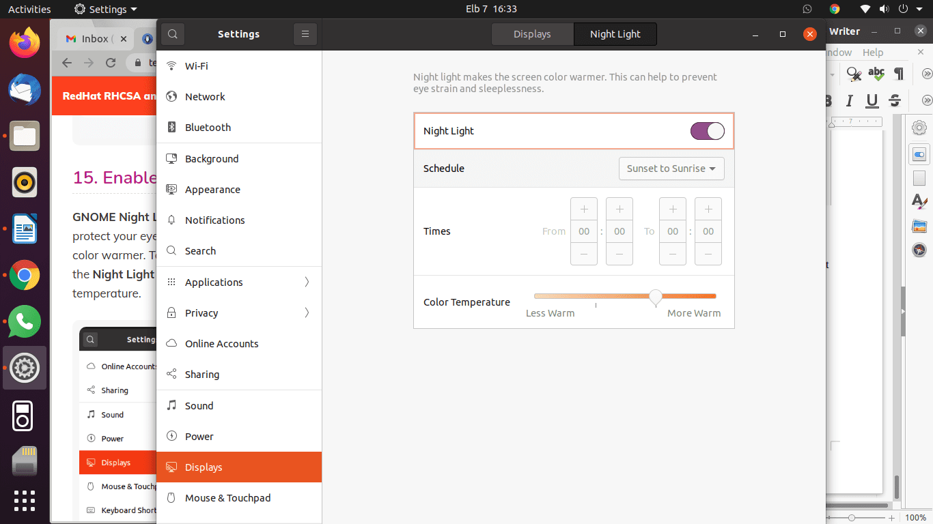
Task: Open Bluetooth settings in sidebar
Action: (239, 128)
